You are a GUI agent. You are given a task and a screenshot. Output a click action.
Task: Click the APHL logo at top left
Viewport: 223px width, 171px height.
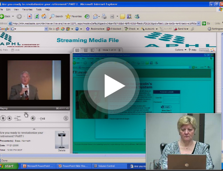(20, 40)
